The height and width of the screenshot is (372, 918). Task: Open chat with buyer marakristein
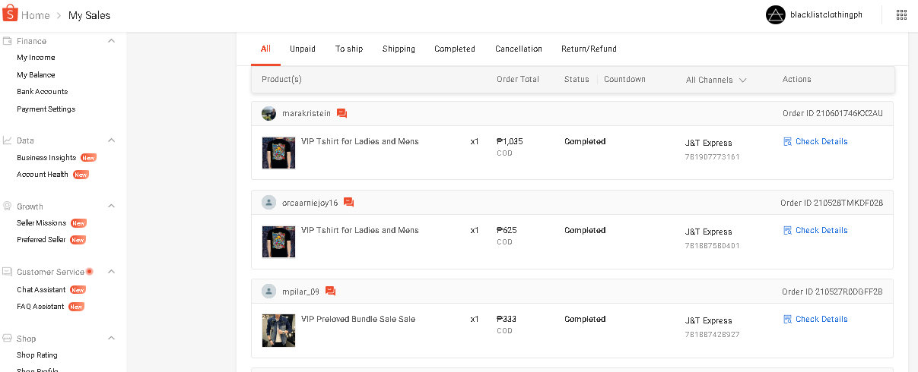pos(342,114)
